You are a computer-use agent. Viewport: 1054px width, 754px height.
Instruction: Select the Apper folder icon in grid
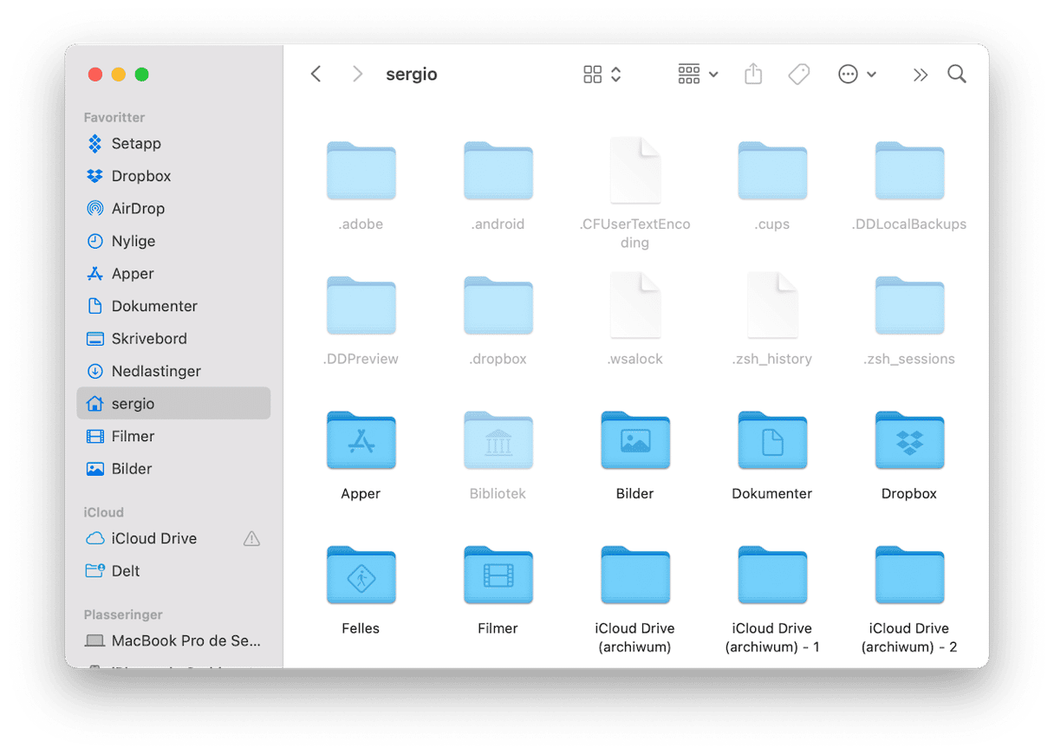pyautogui.click(x=361, y=440)
